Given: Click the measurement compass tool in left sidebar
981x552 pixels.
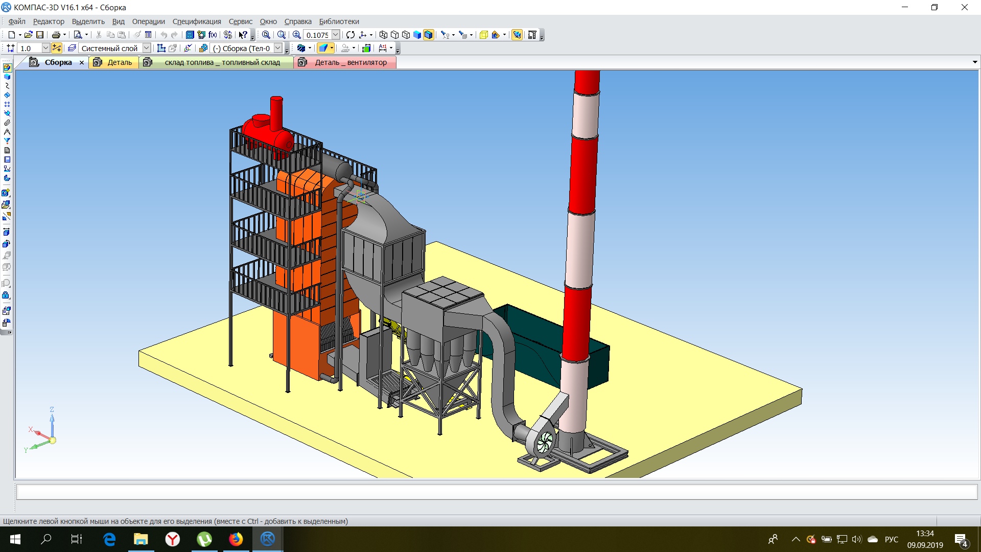Looking at the screenshot, I should (x=7, y=132).
